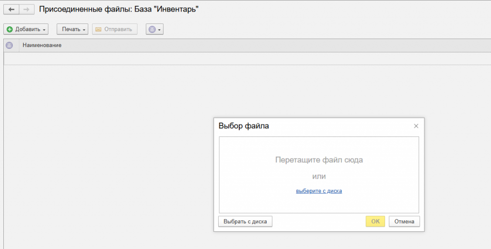The height and width of the screenshot is (249, 491).
Task: Click the Перетащите файл сюда drop area
Action: click(319, 175)
